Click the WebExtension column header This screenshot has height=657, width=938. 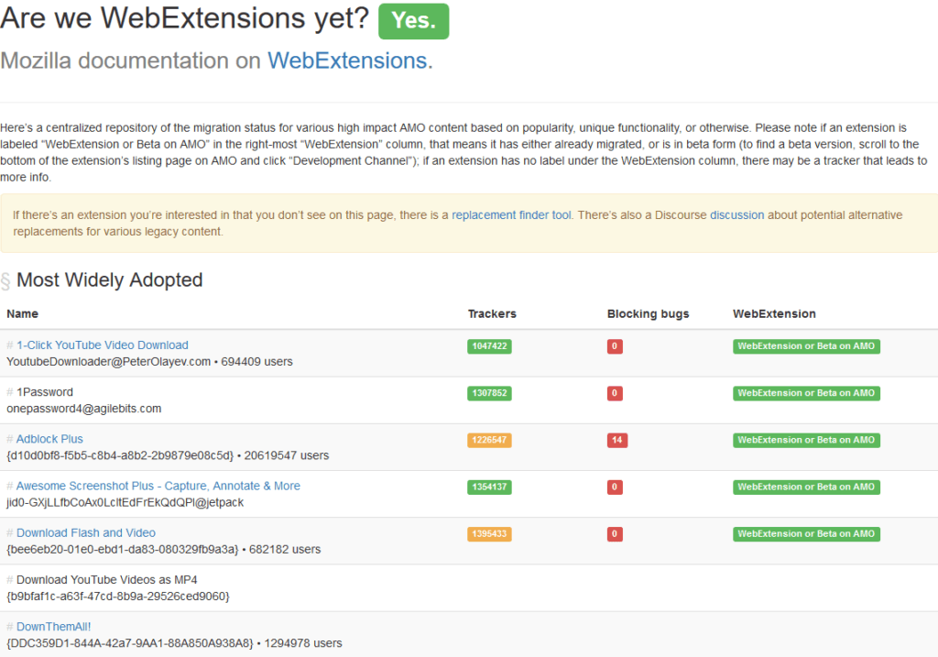coord(774,313)
